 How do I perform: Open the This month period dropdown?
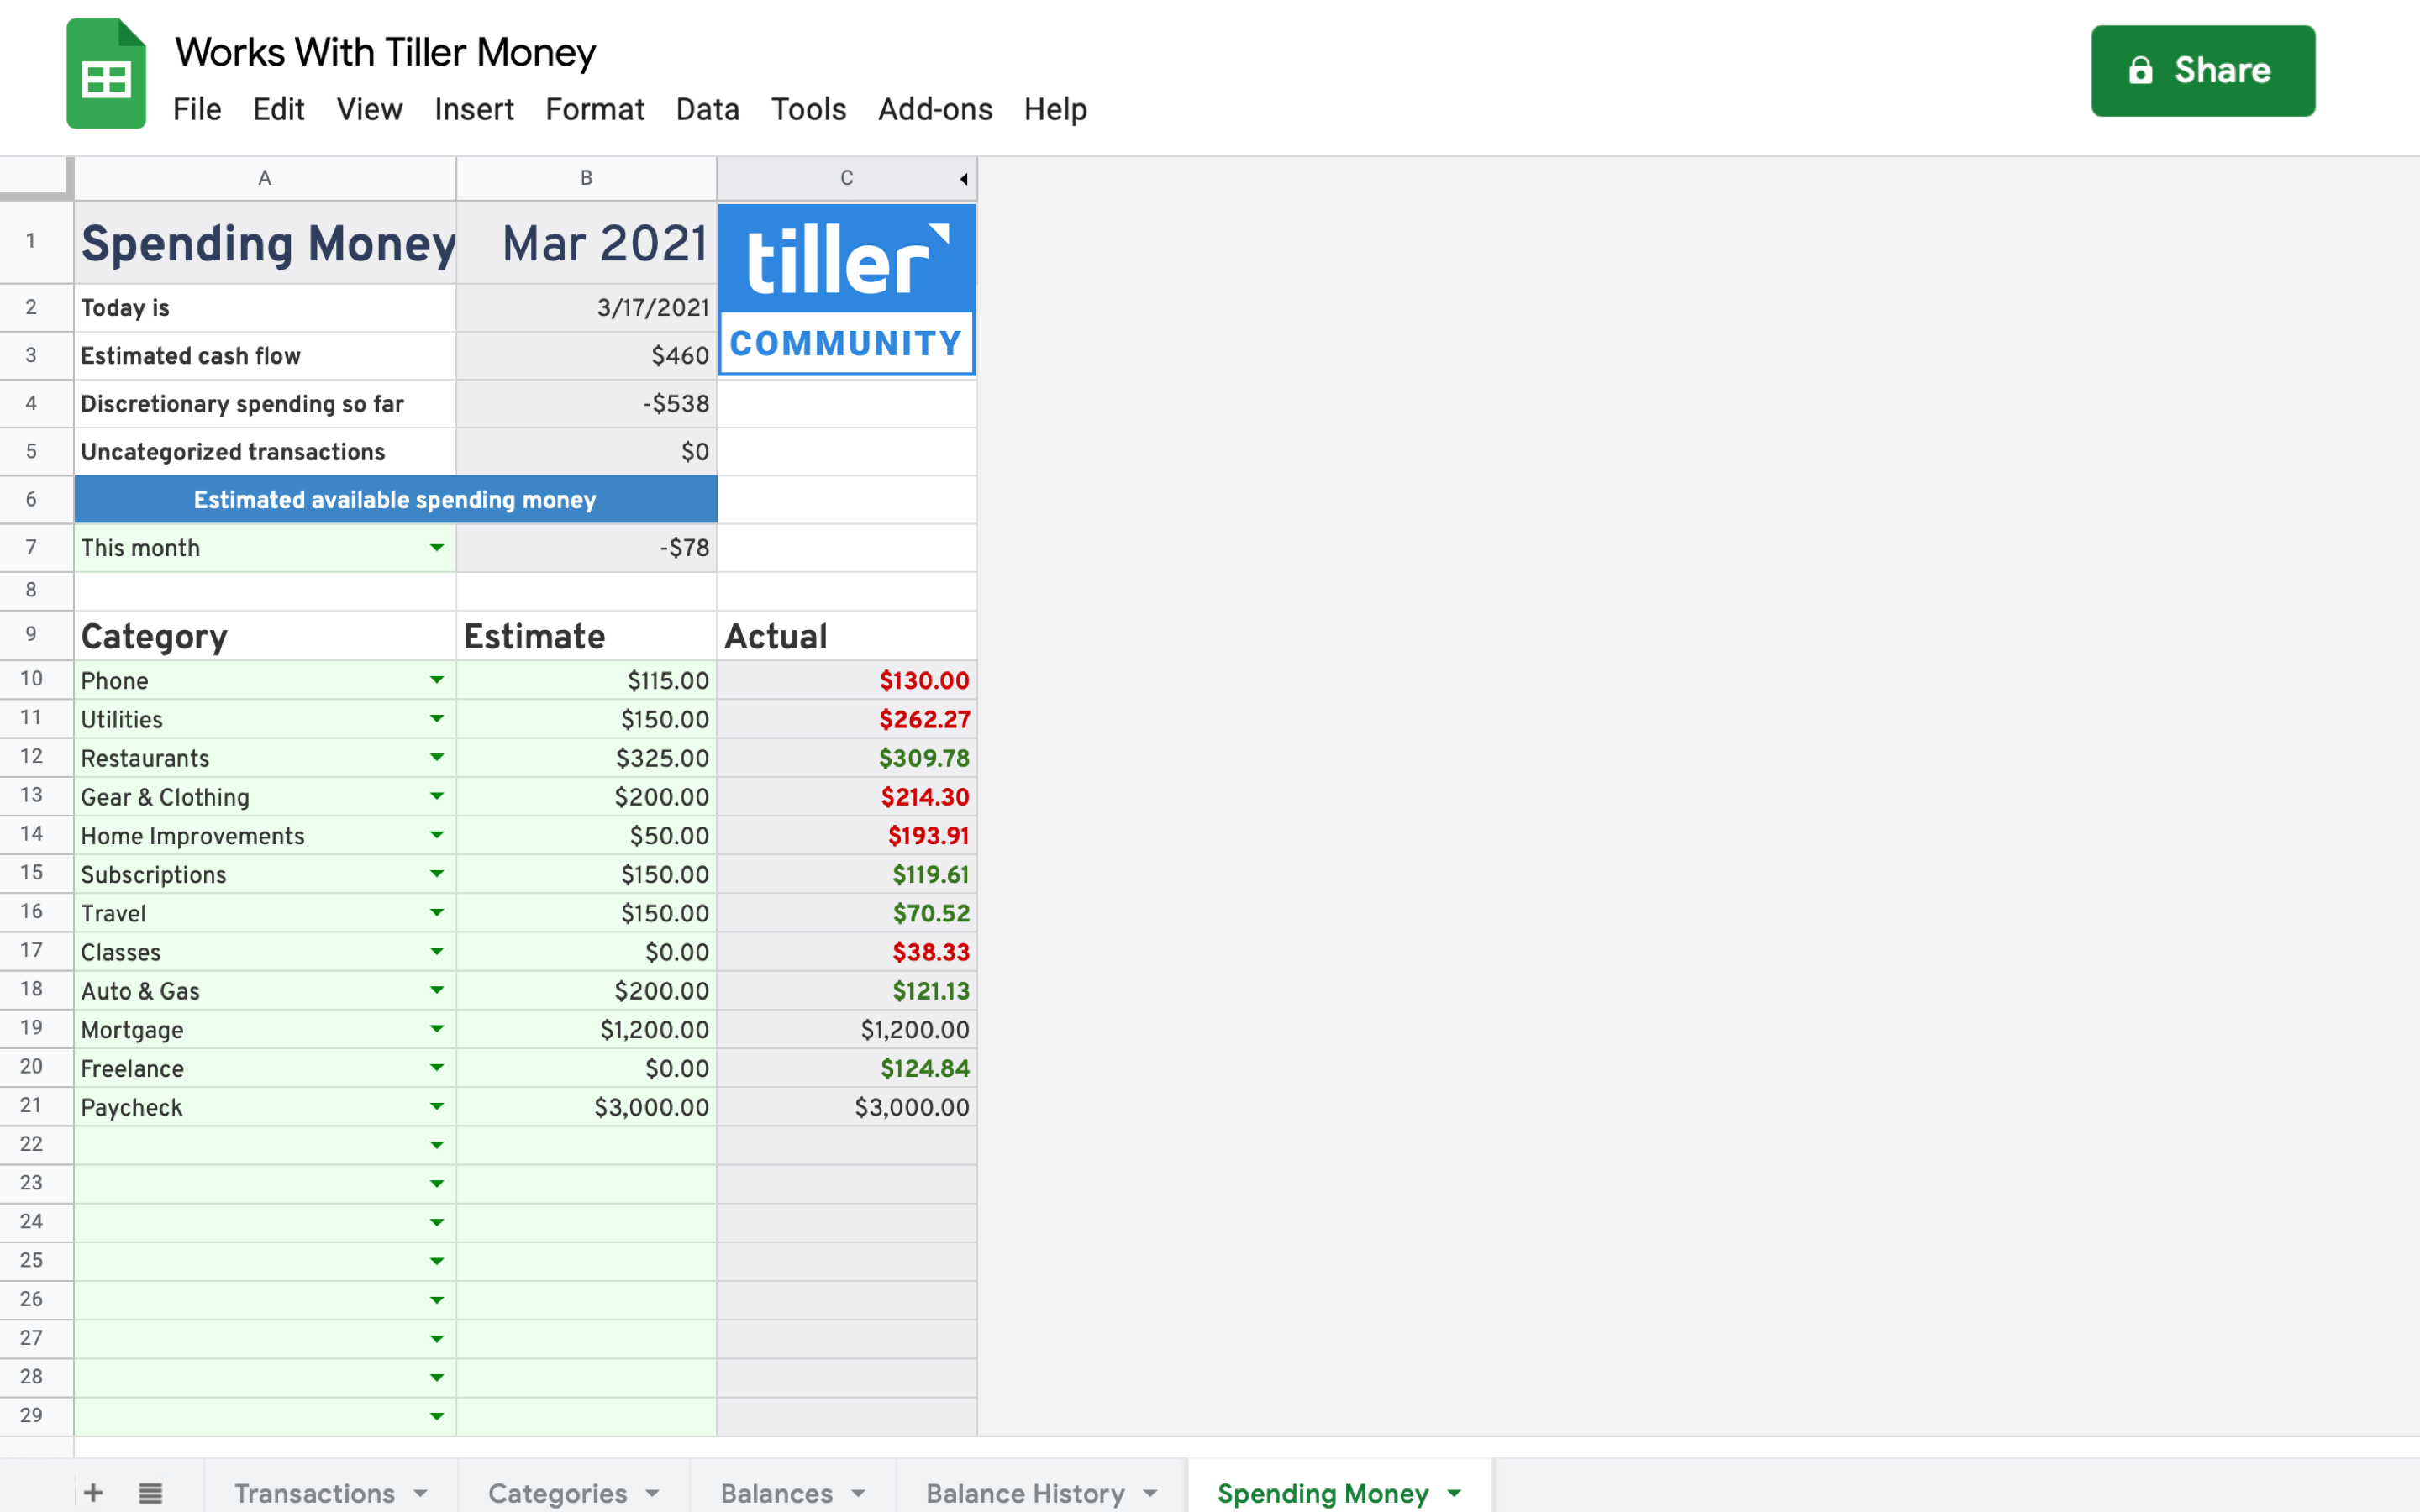(x=437, y=547)
